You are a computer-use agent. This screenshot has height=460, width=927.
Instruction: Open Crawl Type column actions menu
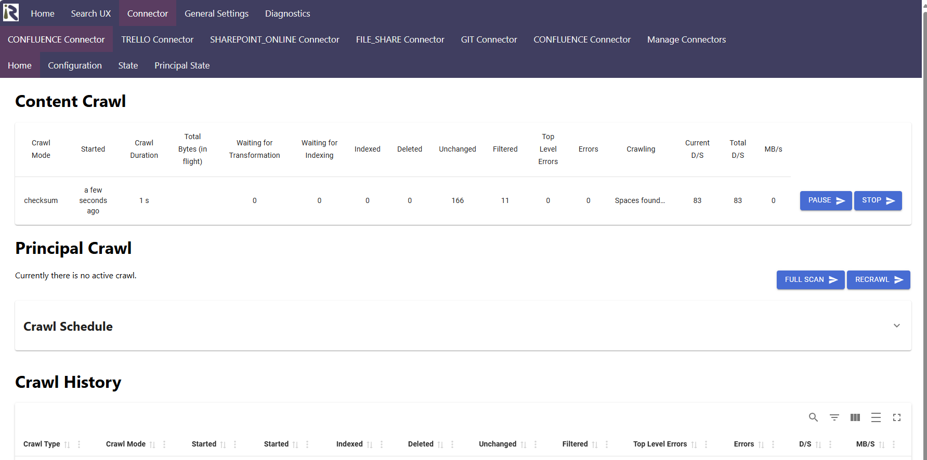(x=79, y=444)
